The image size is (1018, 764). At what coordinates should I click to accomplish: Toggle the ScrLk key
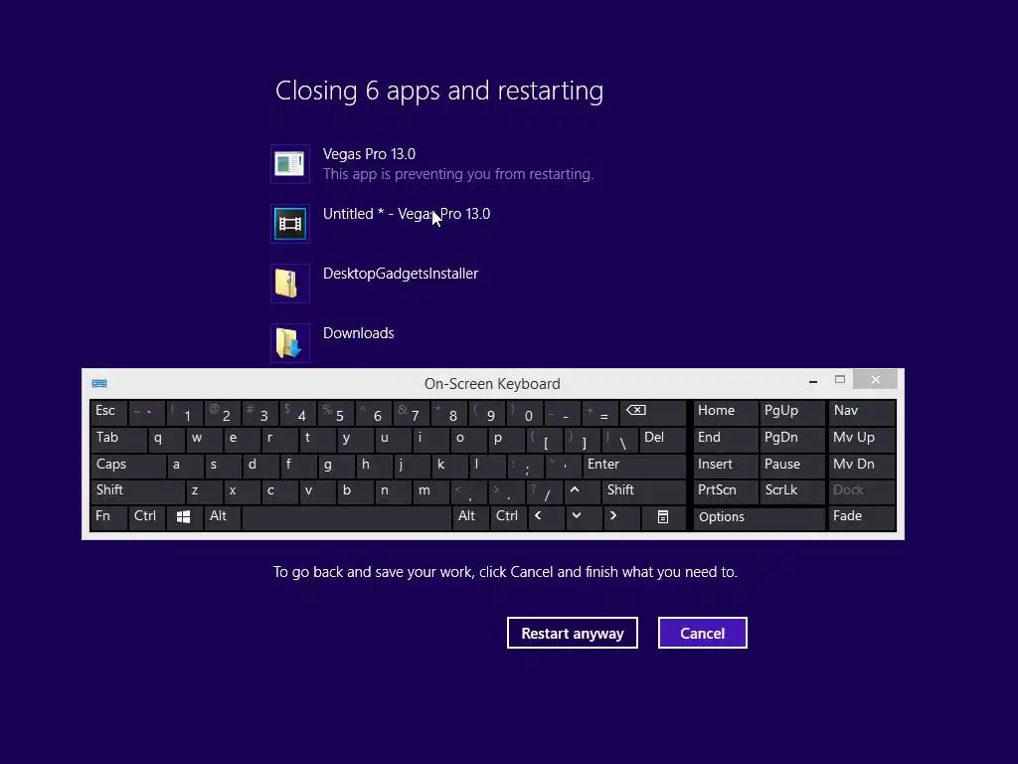[791, 491]
